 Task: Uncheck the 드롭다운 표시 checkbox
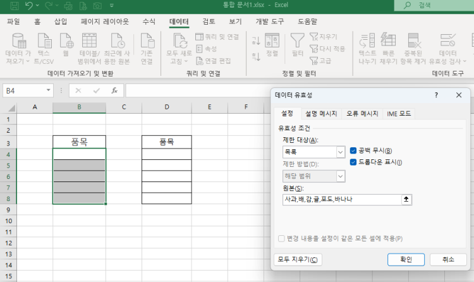[354, 162]
